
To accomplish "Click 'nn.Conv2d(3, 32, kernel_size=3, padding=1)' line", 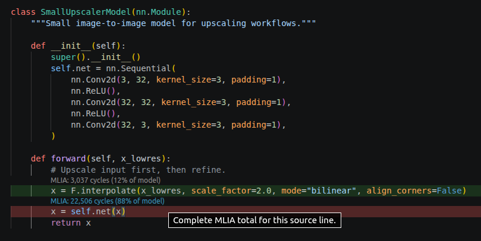I will tap(178, 80).
